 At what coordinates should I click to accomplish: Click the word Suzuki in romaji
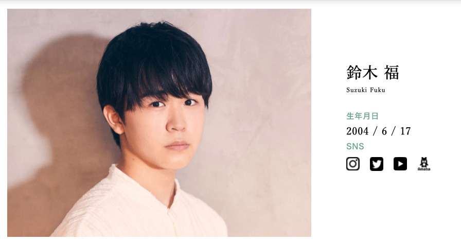click(357, 90)
